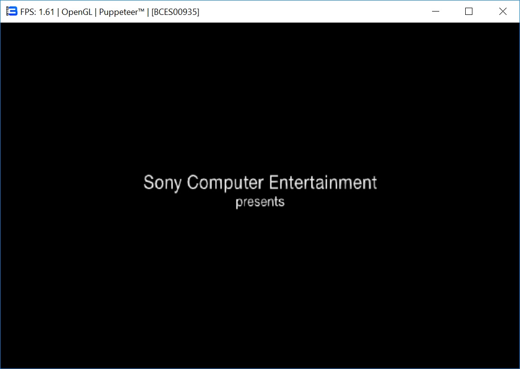520x369 pixels.
Task: Maximize the Puppeteer game window
Action: point(469,12)
